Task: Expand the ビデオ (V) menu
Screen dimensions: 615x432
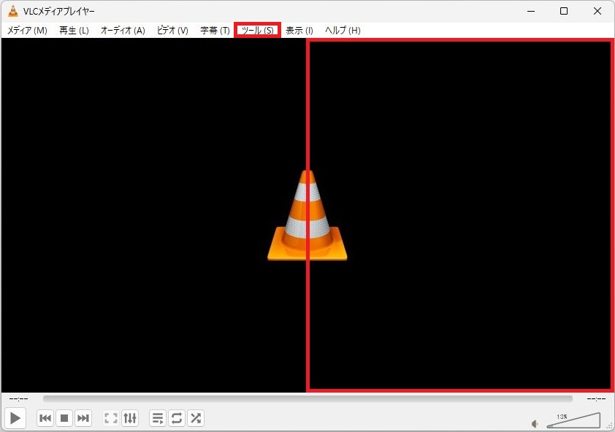Action: 172,30
